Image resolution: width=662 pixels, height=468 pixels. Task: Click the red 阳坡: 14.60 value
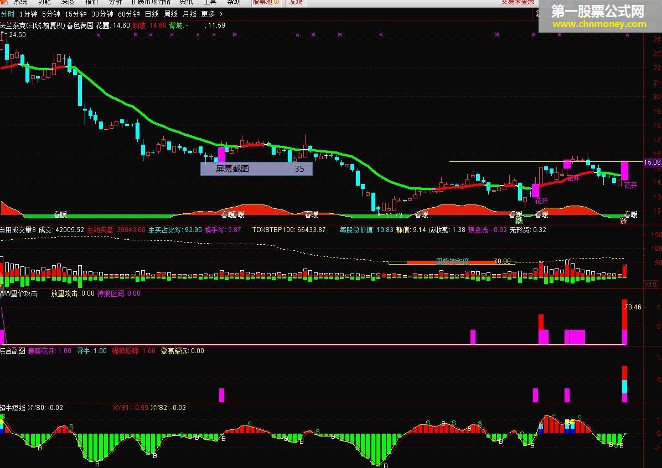coord(149,25)
